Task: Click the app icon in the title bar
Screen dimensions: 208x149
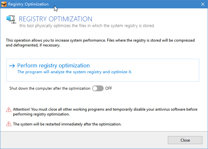Action: click(x=4, y=5)
